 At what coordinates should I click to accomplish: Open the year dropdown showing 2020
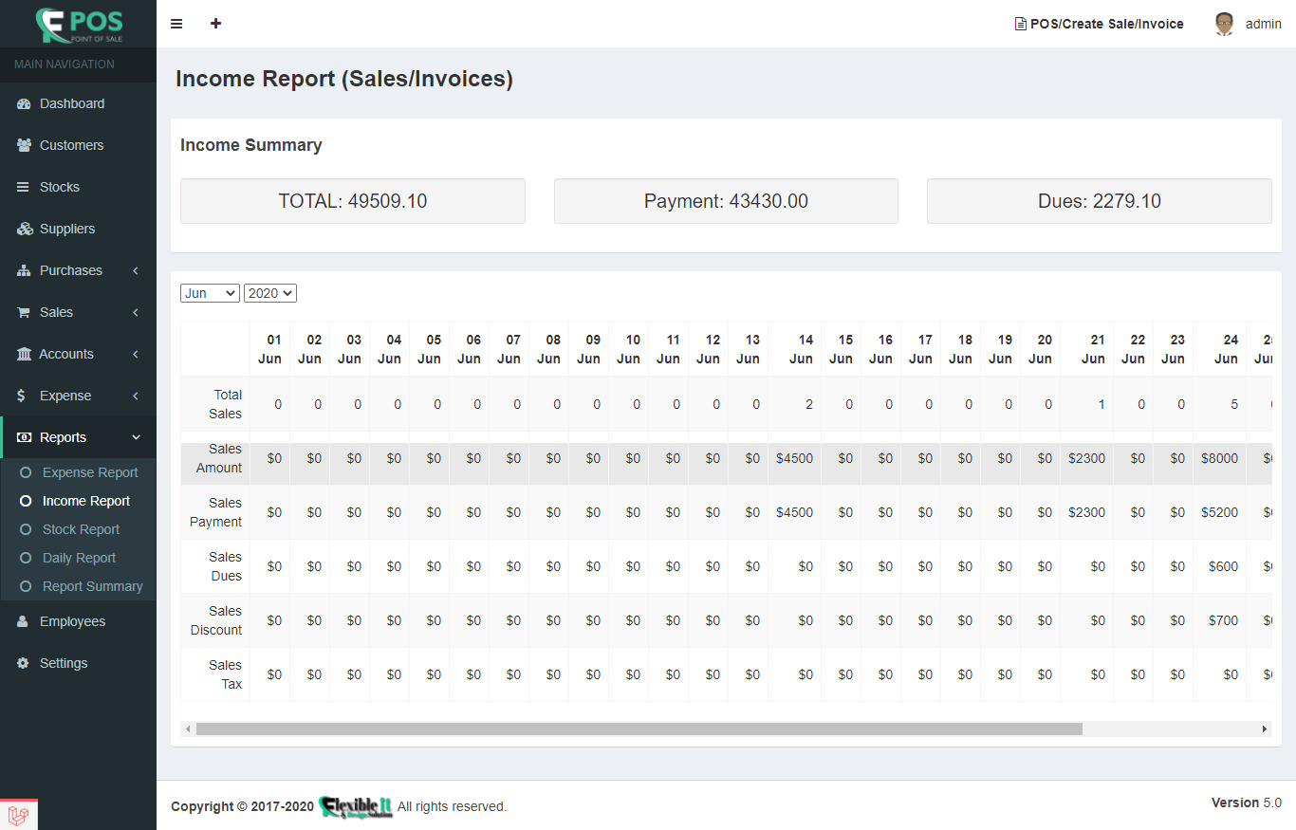coord(269,293)
